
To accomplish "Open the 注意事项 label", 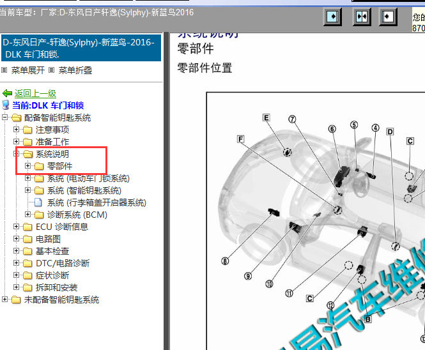I will [52, 130].
